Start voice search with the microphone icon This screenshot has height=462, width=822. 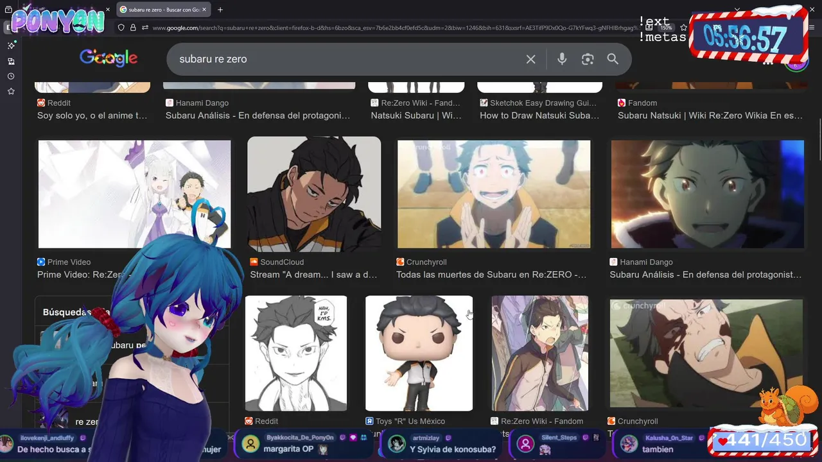coord(562,59)
